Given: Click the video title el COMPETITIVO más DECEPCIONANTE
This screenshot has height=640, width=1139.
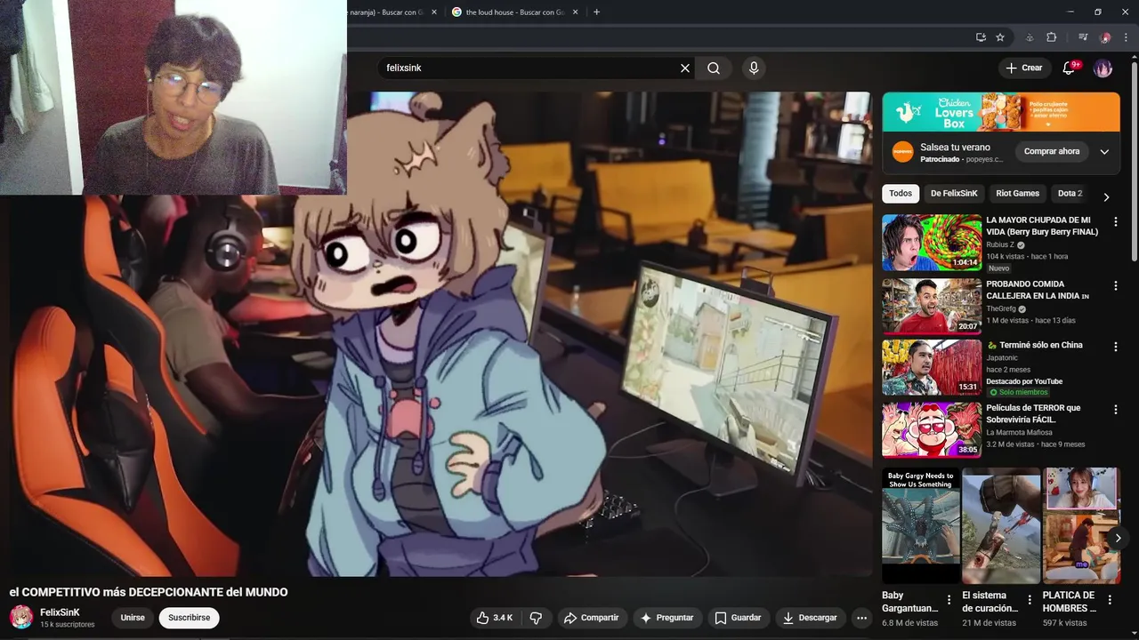Looking at the screenshot, I should pos(149,592).
